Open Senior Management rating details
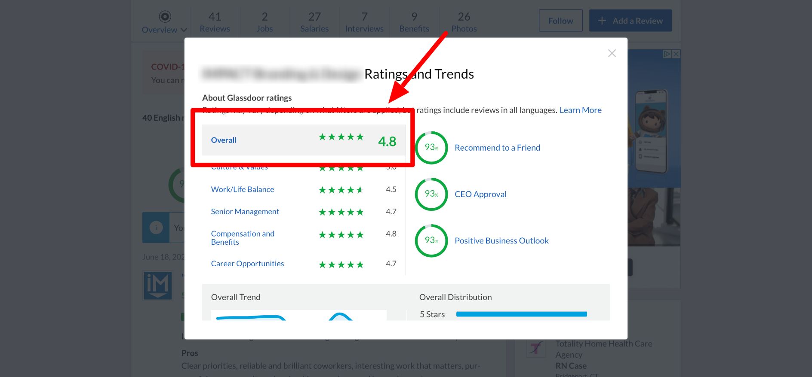 pos(245,212)
